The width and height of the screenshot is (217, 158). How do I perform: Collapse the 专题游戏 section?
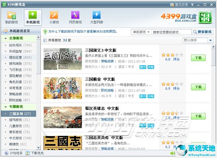pos(6,107)
